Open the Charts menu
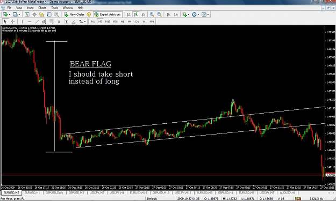The image size is (336, 201). pos(42,8)
